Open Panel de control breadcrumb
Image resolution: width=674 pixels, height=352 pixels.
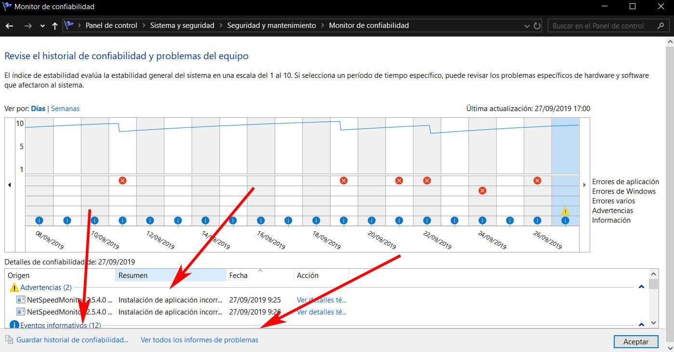click(x=111, y=25)
